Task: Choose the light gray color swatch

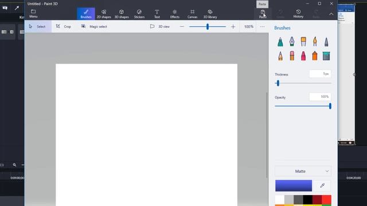Action: (x=289, y=200)
